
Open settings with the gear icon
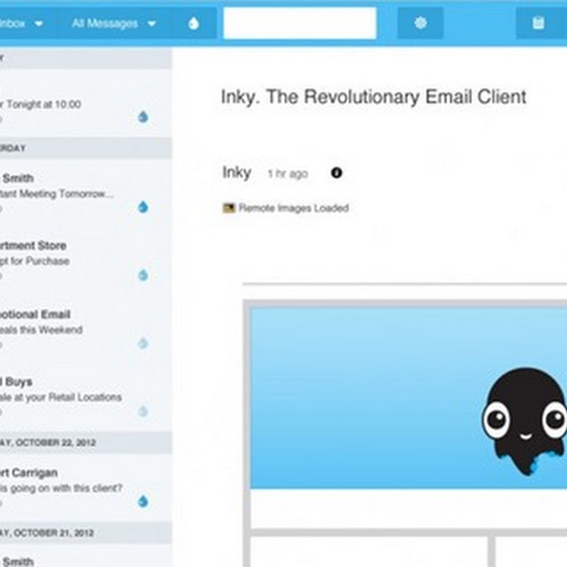pos(420,23)
